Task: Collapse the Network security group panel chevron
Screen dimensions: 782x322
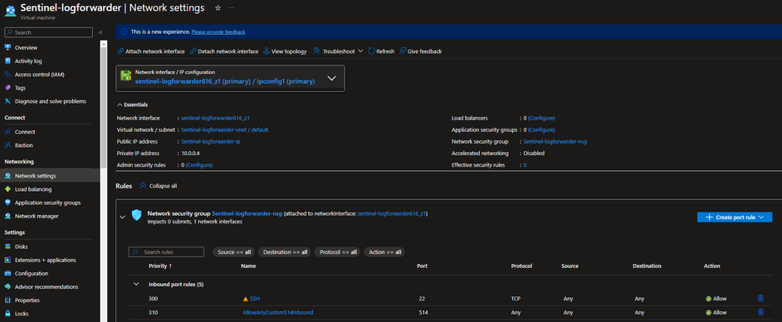Action: (122, 217)
